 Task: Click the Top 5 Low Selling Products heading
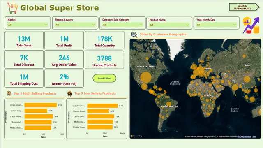95,93
